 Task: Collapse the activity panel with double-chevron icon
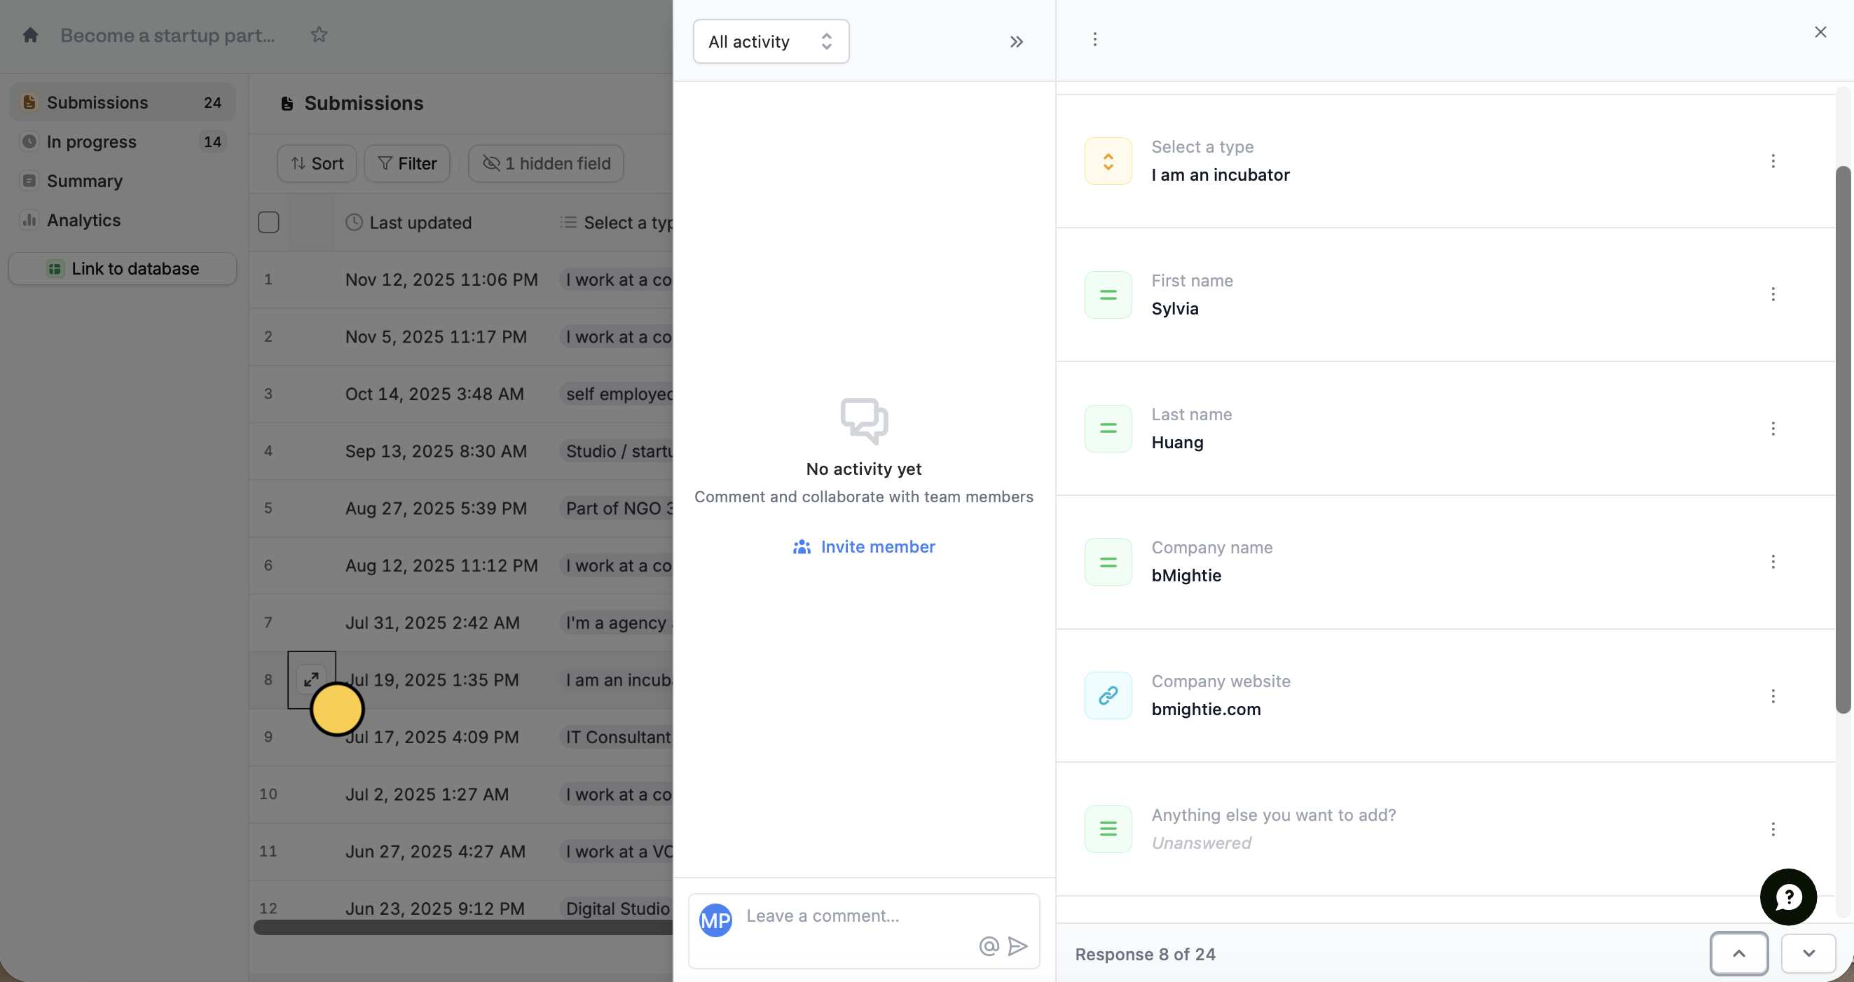pos(1015,42)
